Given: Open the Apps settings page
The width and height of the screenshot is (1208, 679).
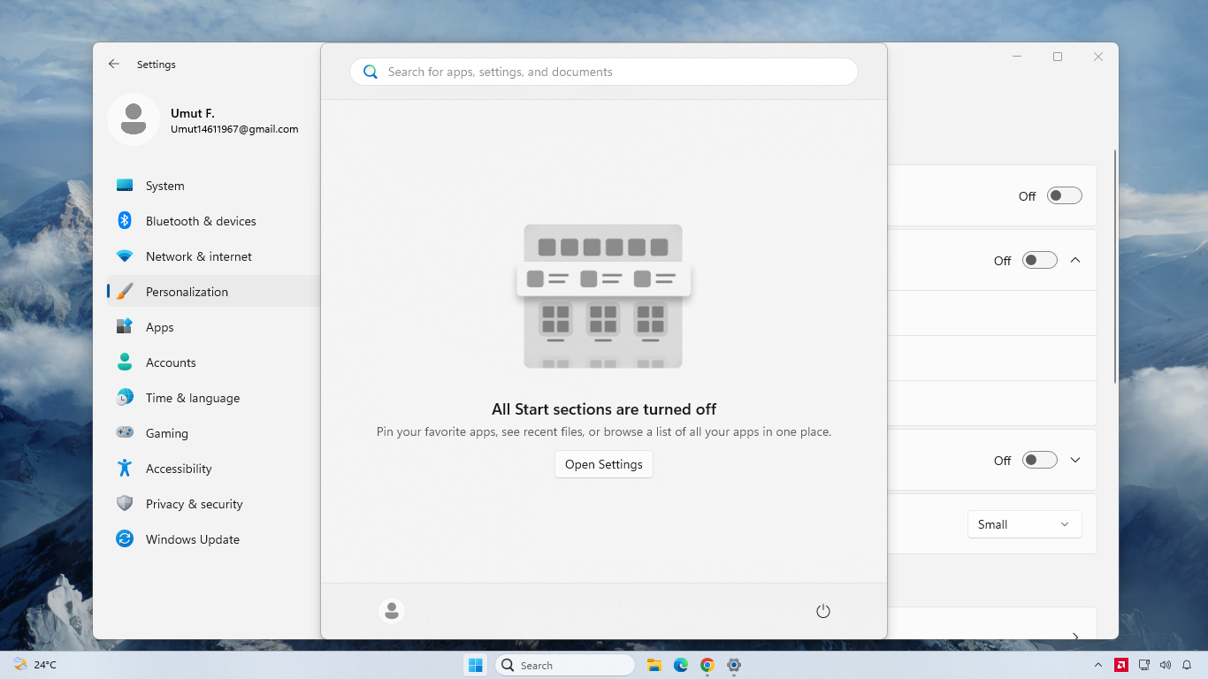Looking at the screenshot, I should pos(213,327).
